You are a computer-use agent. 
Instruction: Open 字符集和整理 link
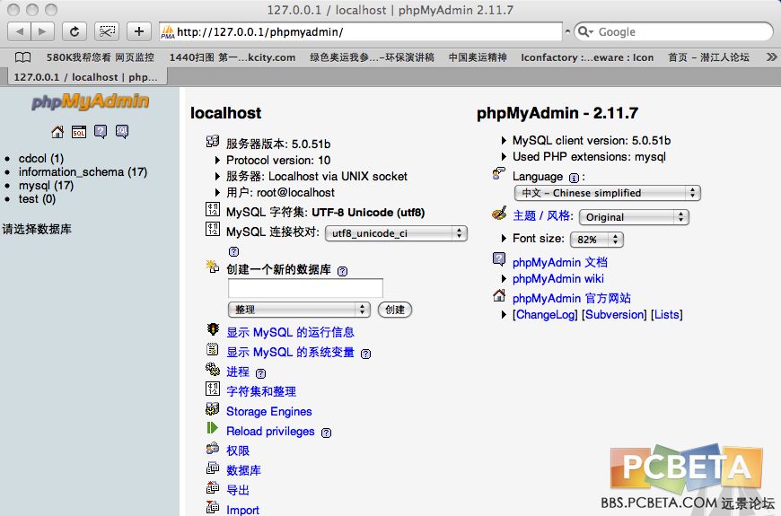261,391
